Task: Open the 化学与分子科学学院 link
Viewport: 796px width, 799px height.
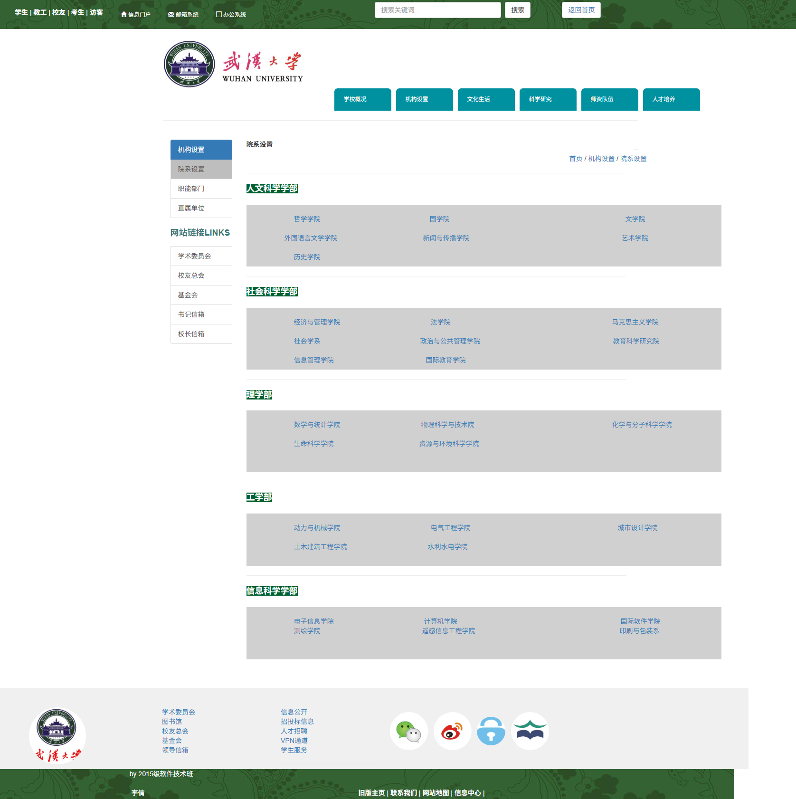Action: coord(642,425)
